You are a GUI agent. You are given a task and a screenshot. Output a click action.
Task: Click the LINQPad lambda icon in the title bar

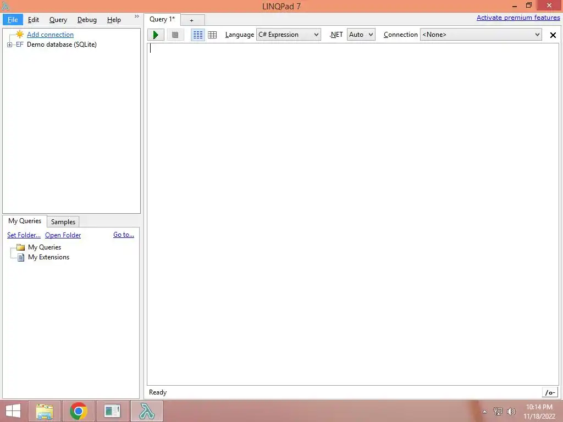tap(5, 5)
